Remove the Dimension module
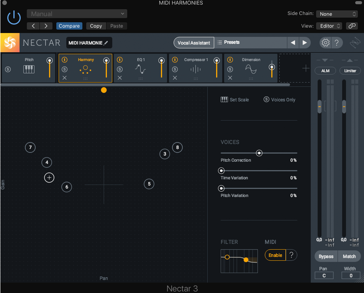Image resolution: width=364 pixels, height=293 pixels. tap(230, 78)
